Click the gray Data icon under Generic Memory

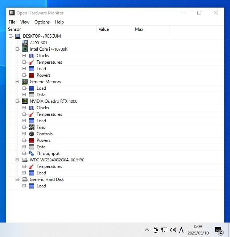32,95
